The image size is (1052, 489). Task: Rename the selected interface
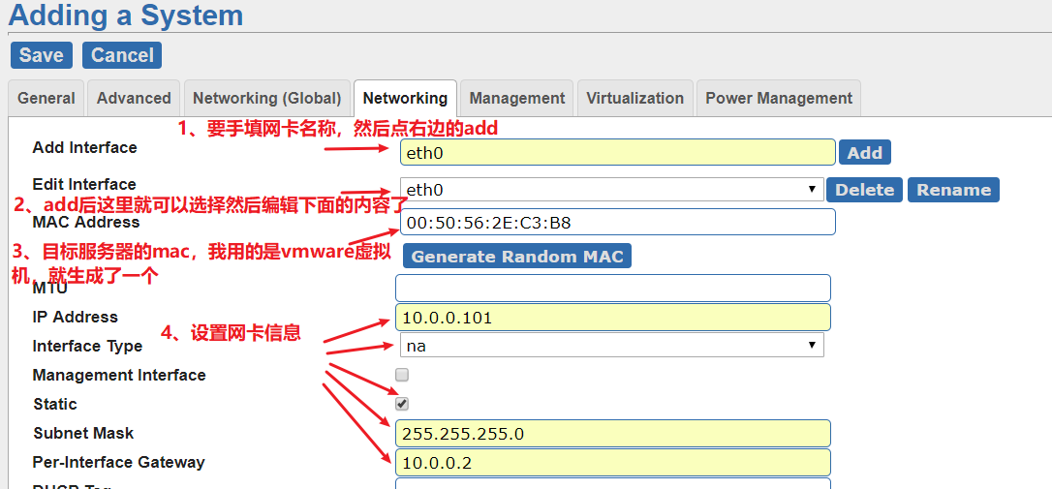tap(953, 190)
